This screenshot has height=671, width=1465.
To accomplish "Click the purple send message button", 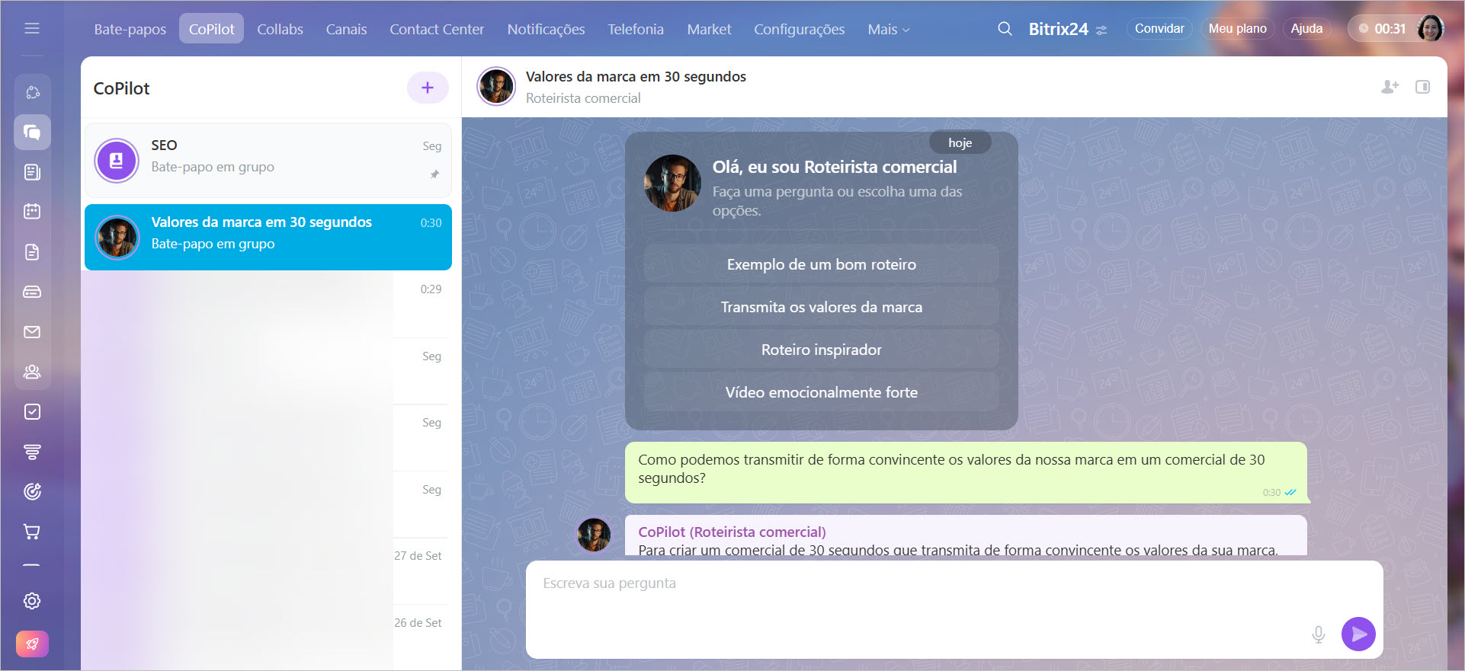I will coord(1358,634).
